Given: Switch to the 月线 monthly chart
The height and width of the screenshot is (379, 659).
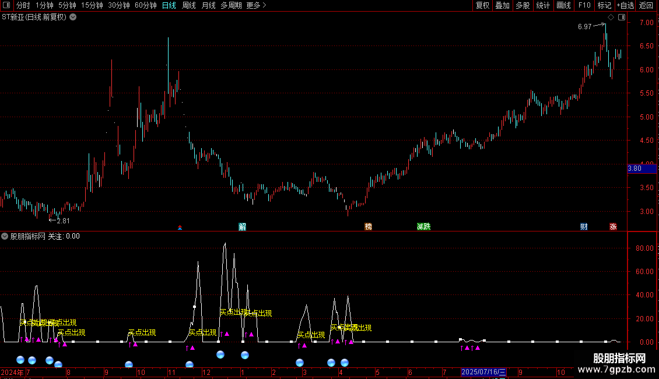Looking at the screenshot, I should (208, 5).
